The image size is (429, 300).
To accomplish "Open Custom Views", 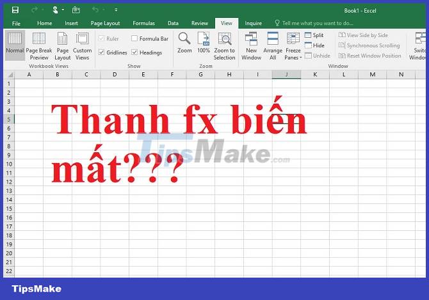I will [82, 45].
